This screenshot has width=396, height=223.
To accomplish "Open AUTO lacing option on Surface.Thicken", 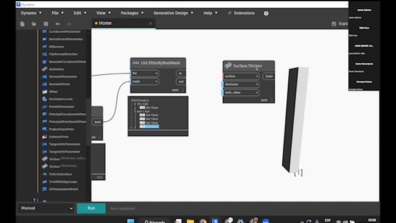I will click(264, 100).
